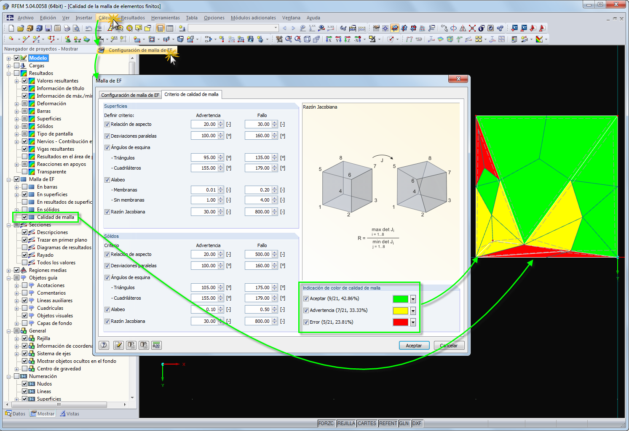Switch to Configuración de malla de EF tab
The image size is (629, 431).
[x=130, y=95]
